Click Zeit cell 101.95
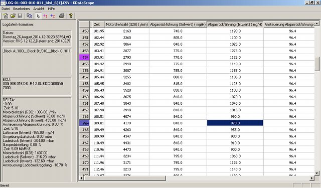 [98, 31]
